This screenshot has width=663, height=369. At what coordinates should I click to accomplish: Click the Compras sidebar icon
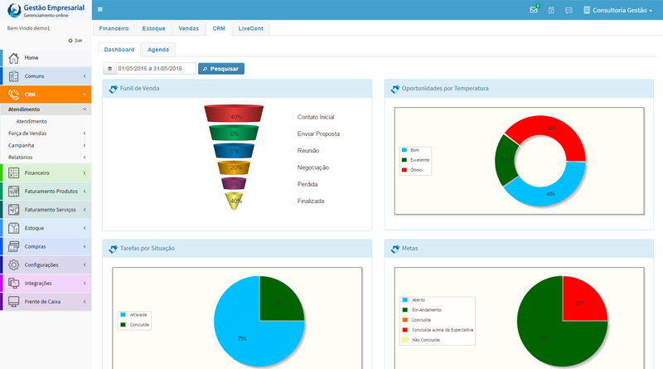(14, 246)
